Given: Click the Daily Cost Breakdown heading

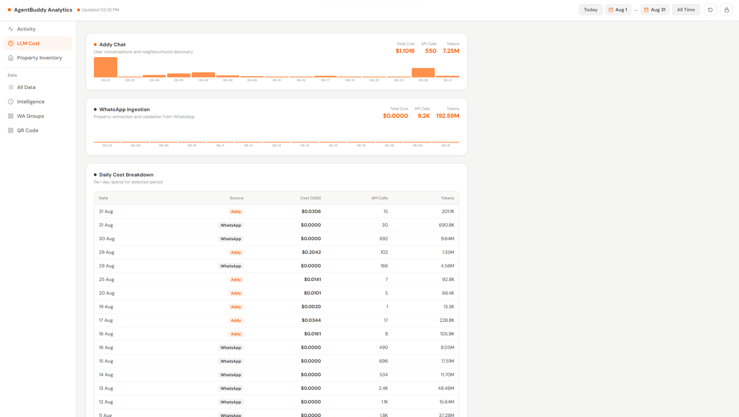Looking at the screenshot, I should 126,175.
